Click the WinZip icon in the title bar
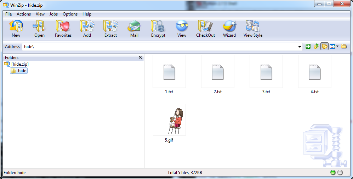Screen dimensions: 353x179 pyautogui.click(x=6, y=5)
